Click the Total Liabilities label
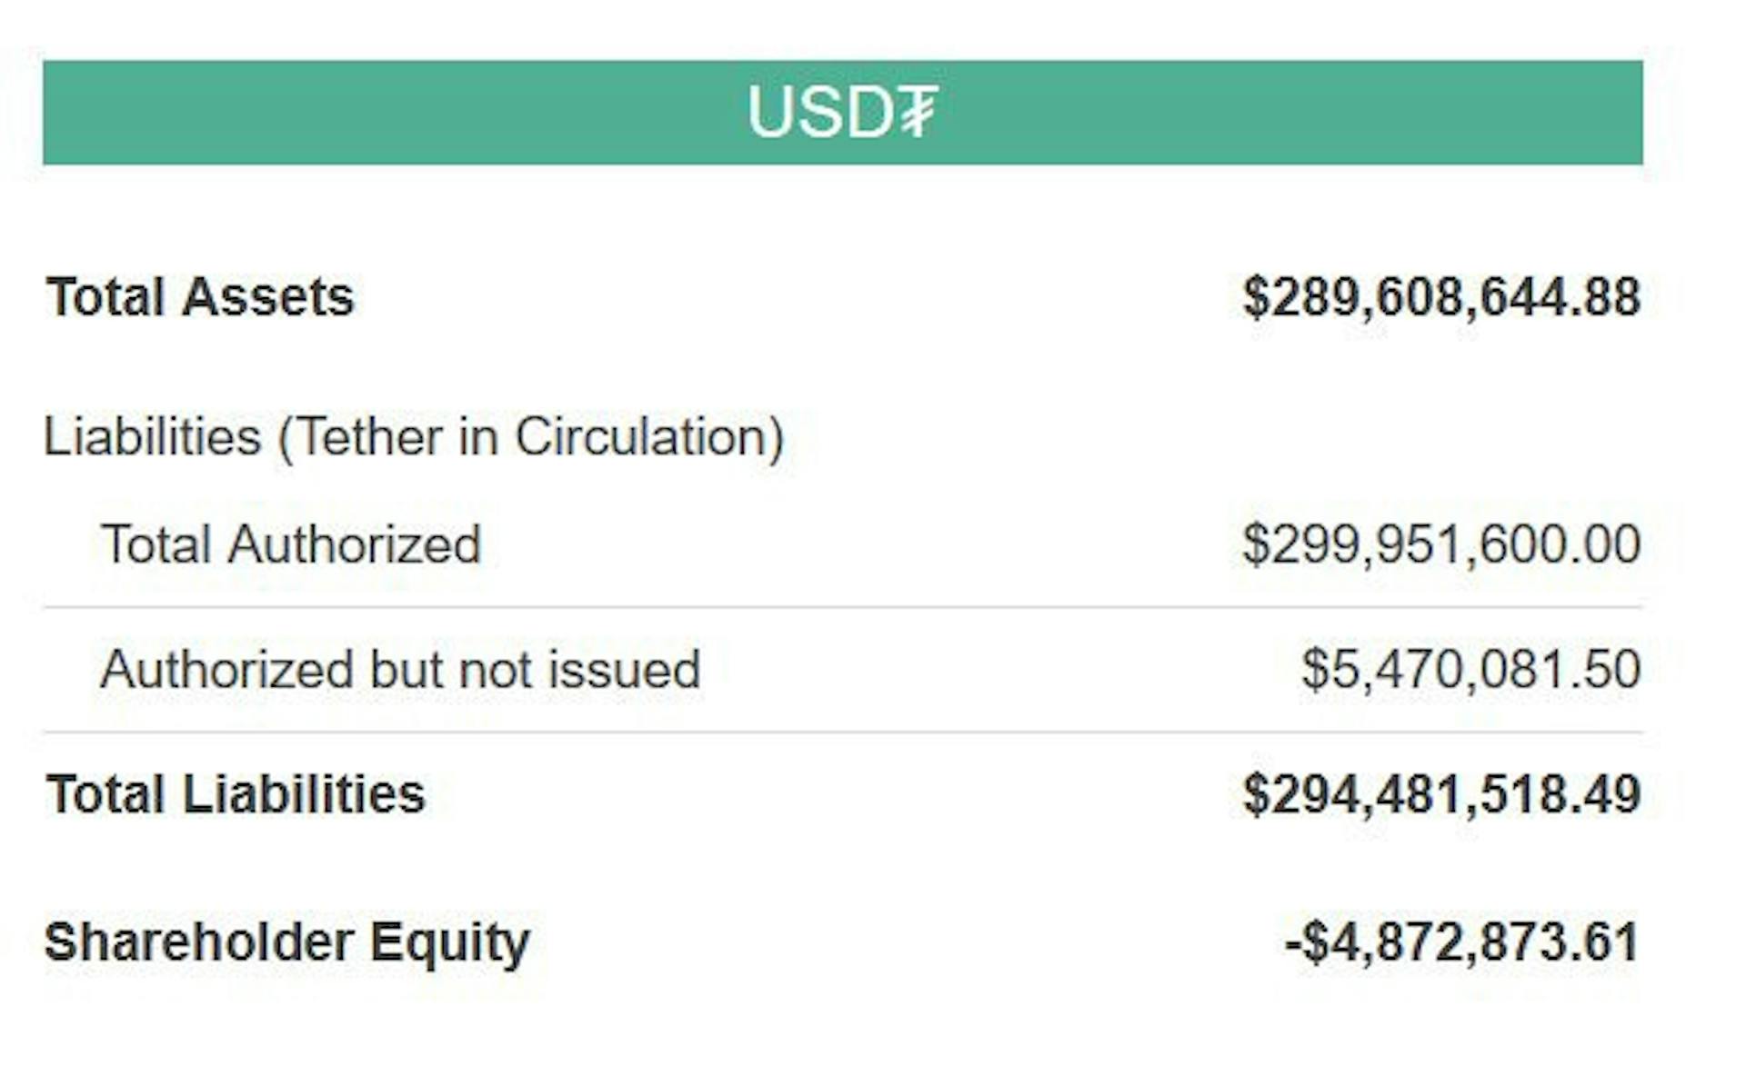 (x=236, y=794)
